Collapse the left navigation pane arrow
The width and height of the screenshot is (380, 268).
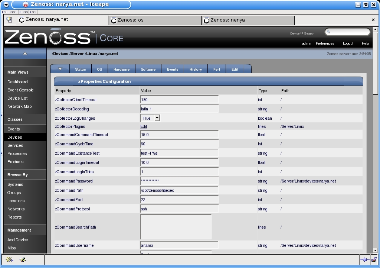tap(25, 54)
